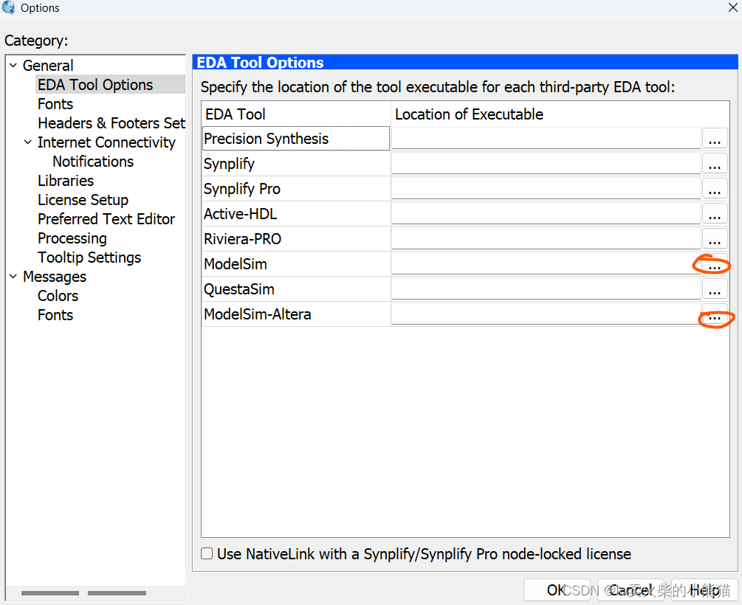Select Colors under Messages

pyautogui.click(x=58, y=296)
